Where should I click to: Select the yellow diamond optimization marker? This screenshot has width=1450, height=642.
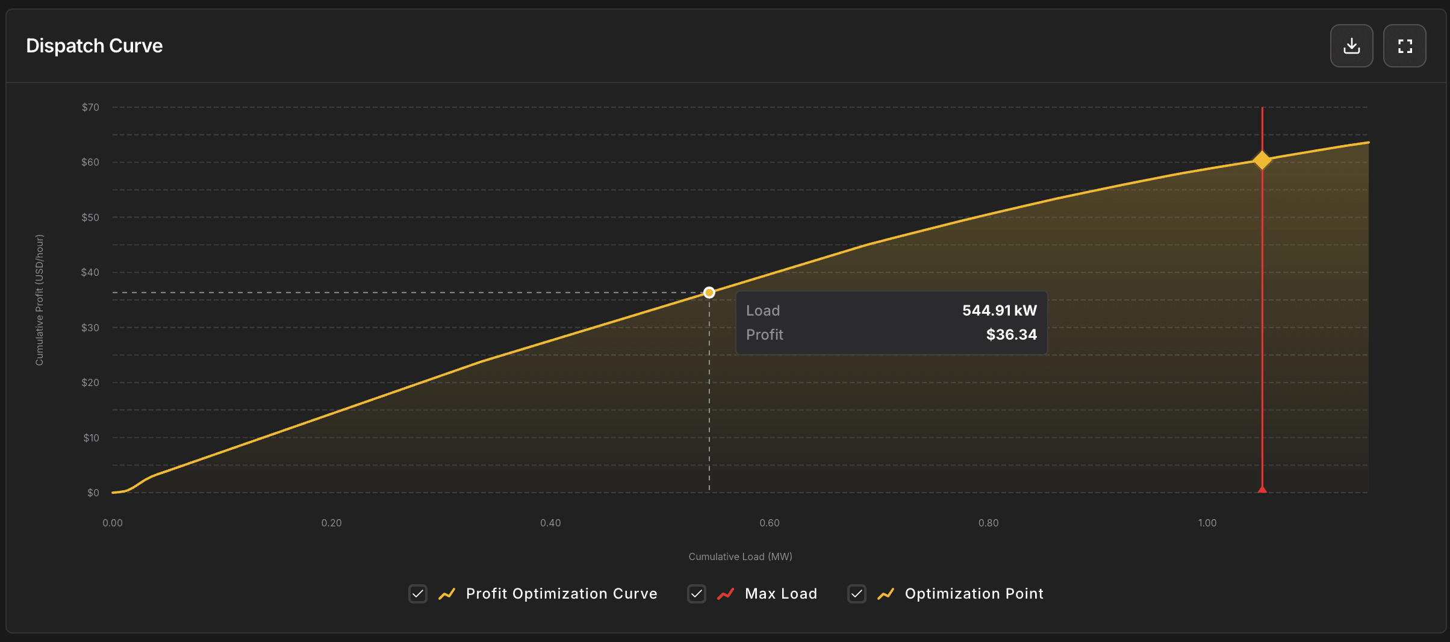[1262, 161]
